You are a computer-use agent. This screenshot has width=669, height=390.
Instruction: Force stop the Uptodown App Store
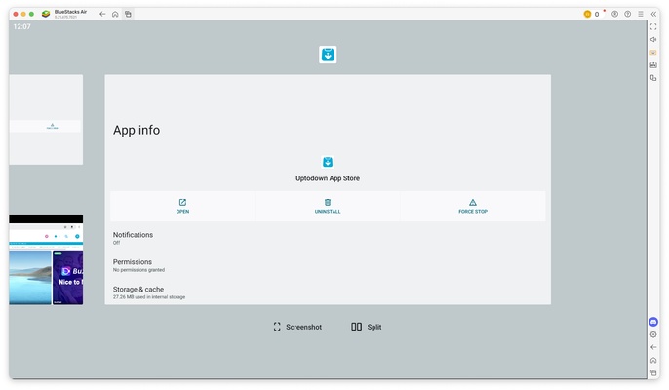(x=473, y=206)
